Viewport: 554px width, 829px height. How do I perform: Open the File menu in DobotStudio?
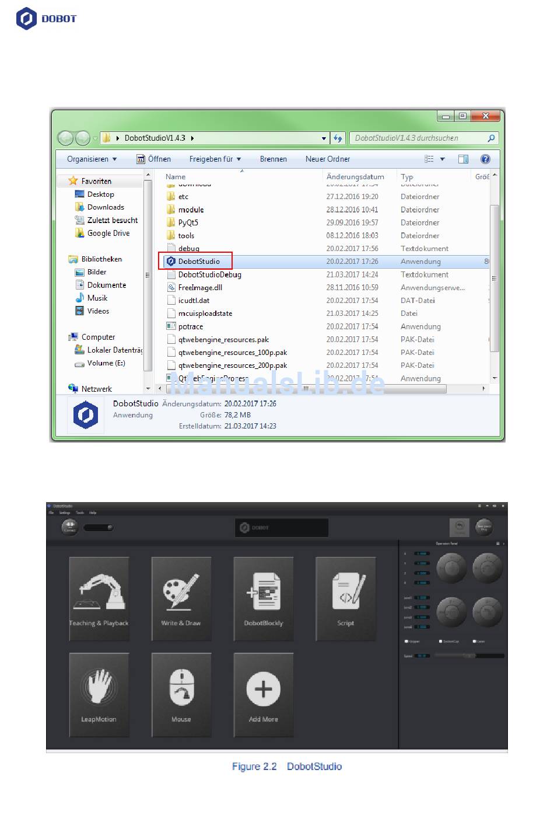51,513
